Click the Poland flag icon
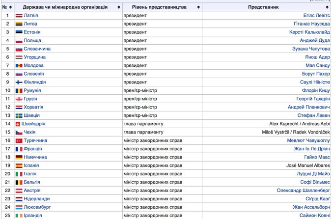This screenshot has width=334, height=219. pos(19,41)
